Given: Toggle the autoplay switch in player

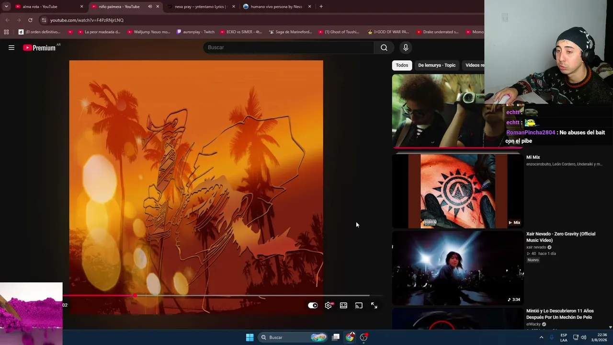Looking at the screenshot, I should pyautogui.click(x=313, y=305).
